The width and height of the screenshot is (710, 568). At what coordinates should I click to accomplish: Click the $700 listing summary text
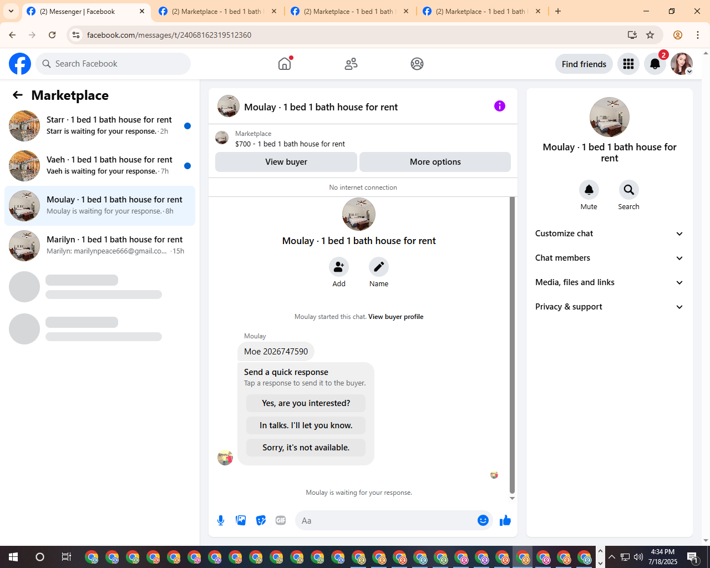(290, 144)
